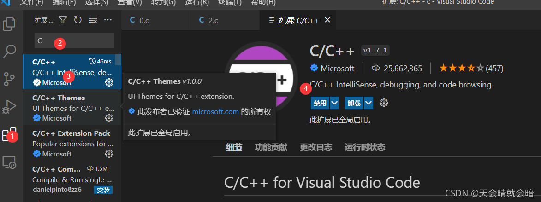Click the 25,662,365 install count
This screenshot has height=202, width=541.
[x=397, y=69]
